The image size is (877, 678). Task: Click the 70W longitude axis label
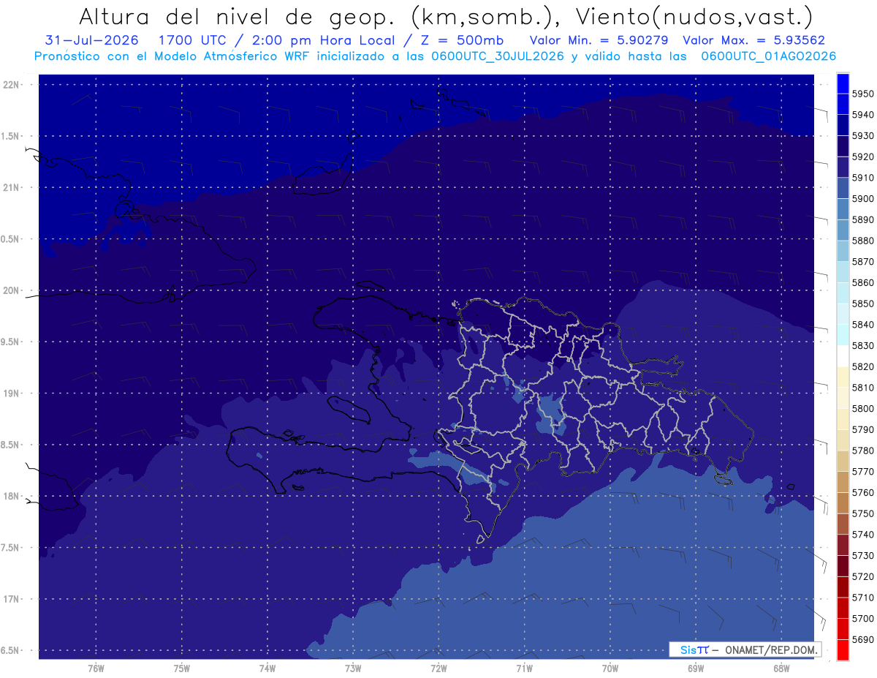click(610, 668)
